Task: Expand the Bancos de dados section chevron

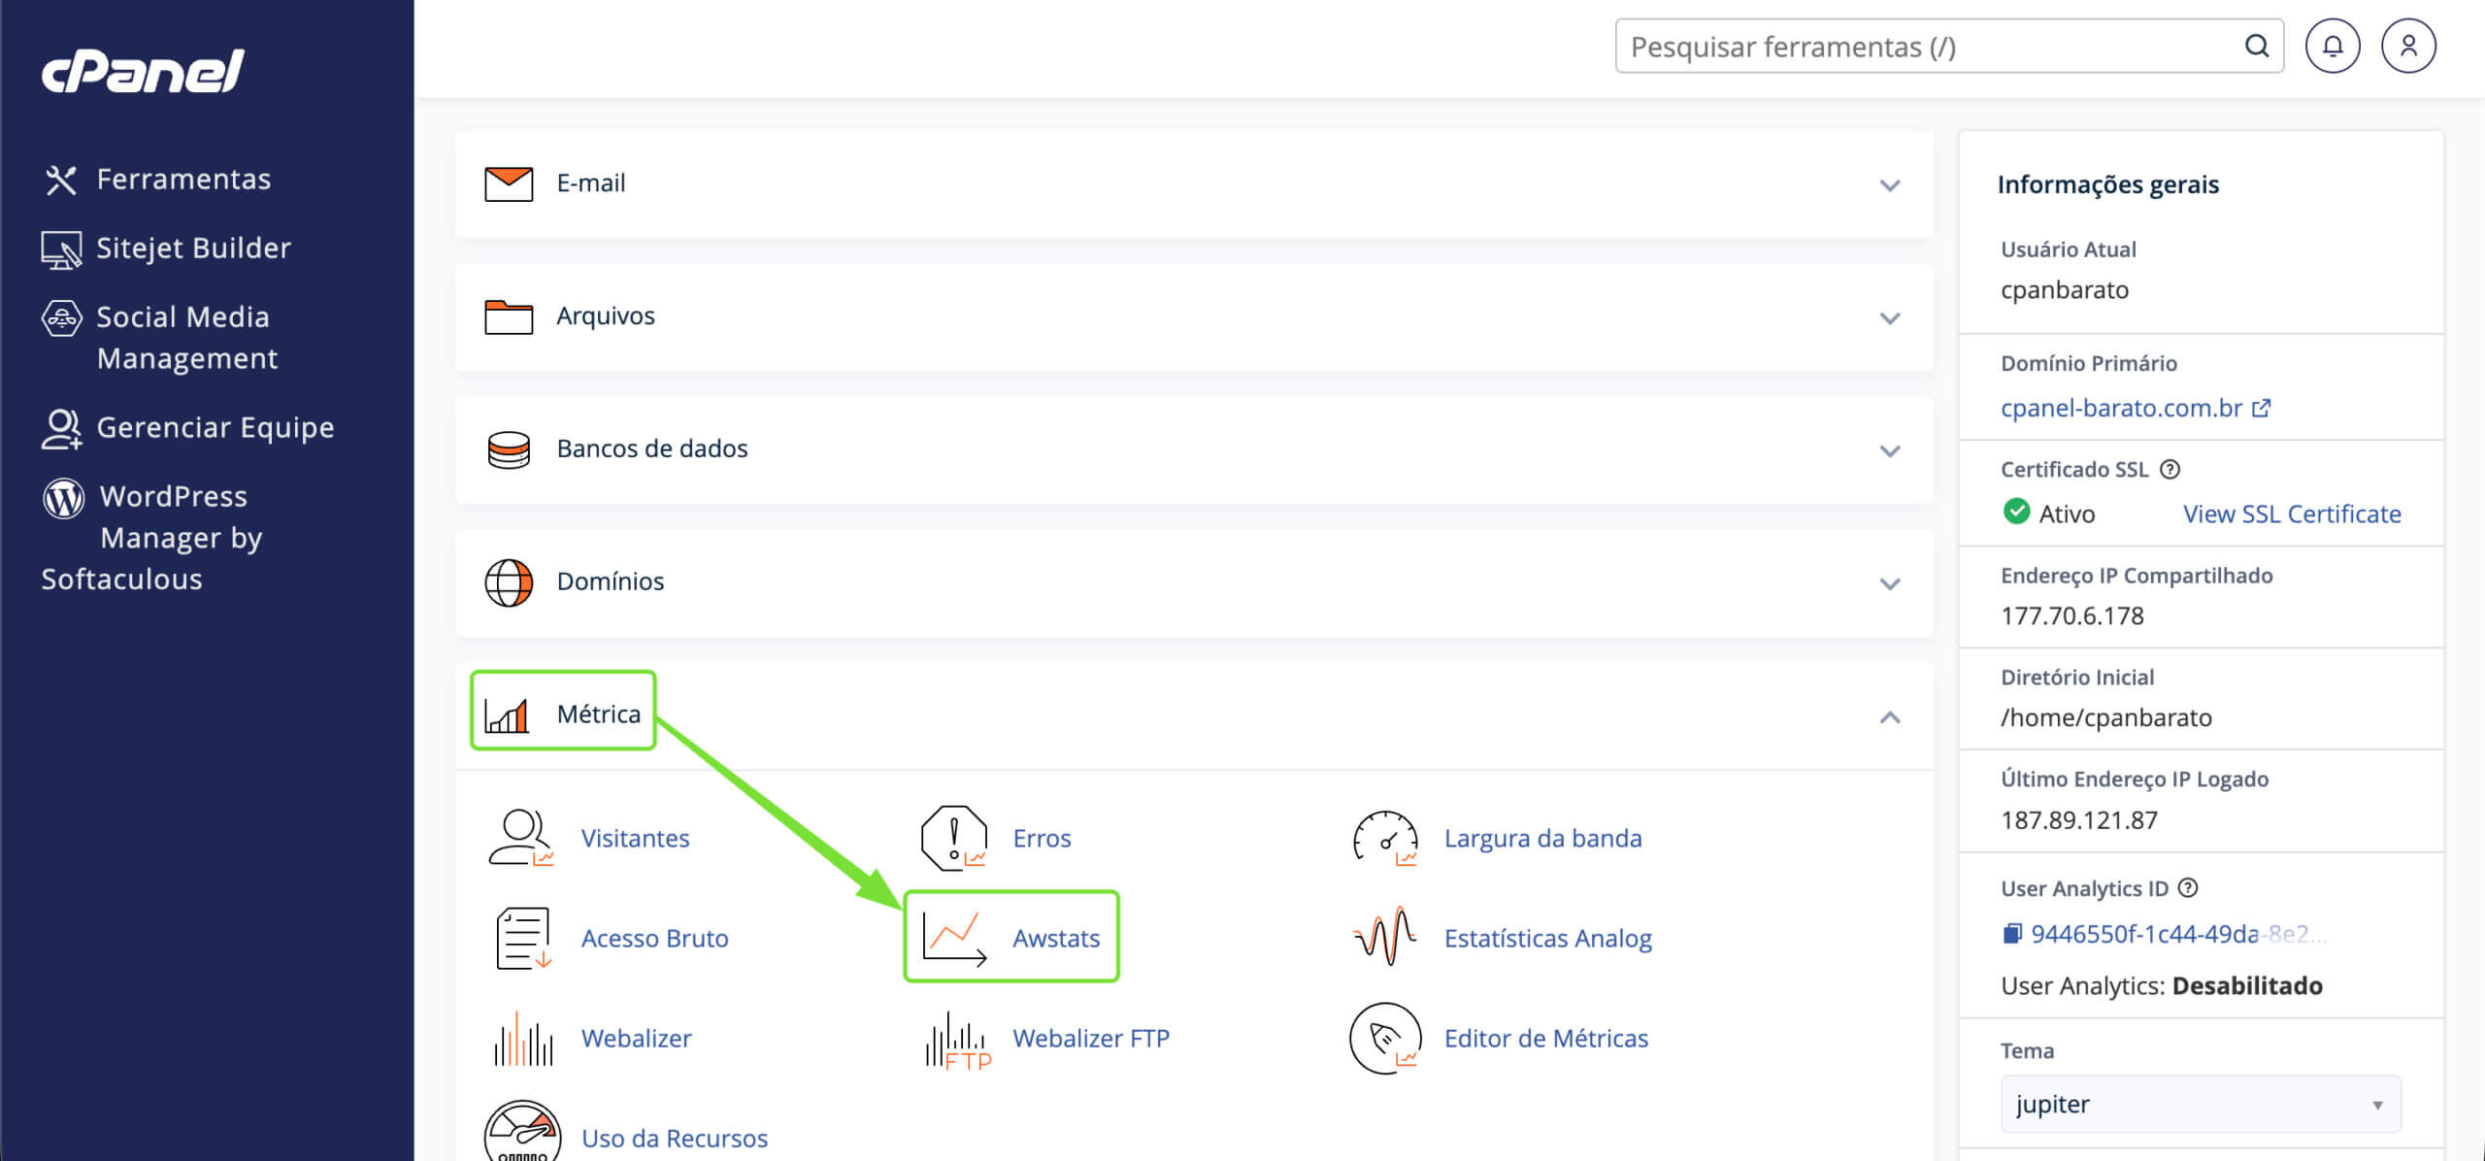Action: click(1890, 450)
